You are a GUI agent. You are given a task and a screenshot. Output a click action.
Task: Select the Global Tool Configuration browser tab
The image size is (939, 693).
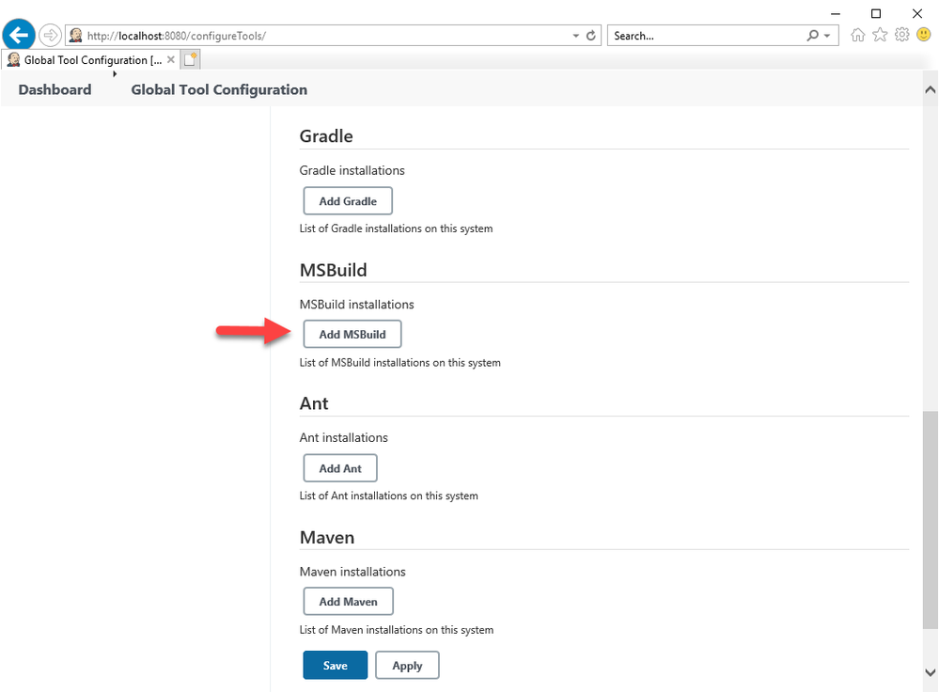click(91, 59)
